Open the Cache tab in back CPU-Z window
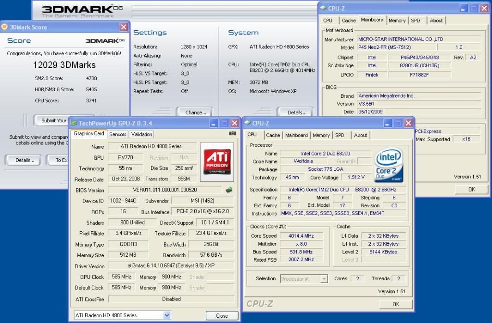The width and height of the screenshot is (492, 323). pos(349,20)
